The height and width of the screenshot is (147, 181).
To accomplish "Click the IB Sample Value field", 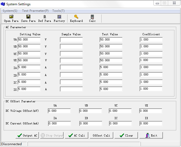I will click(x=71, y=75).
